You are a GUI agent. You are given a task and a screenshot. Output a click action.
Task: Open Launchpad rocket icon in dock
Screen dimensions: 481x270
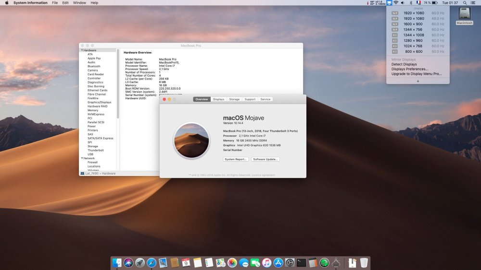[139, 263]
